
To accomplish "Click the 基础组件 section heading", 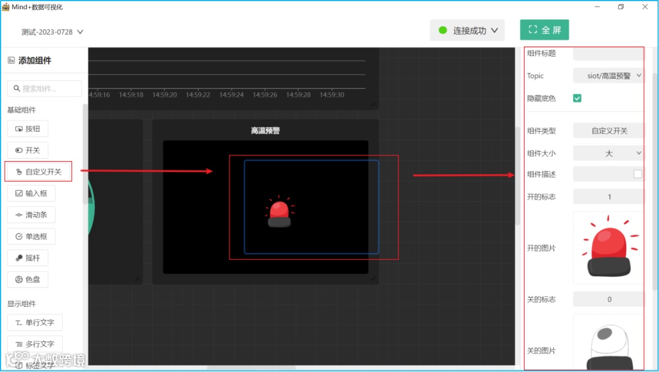I will click(x=21, y=110).
